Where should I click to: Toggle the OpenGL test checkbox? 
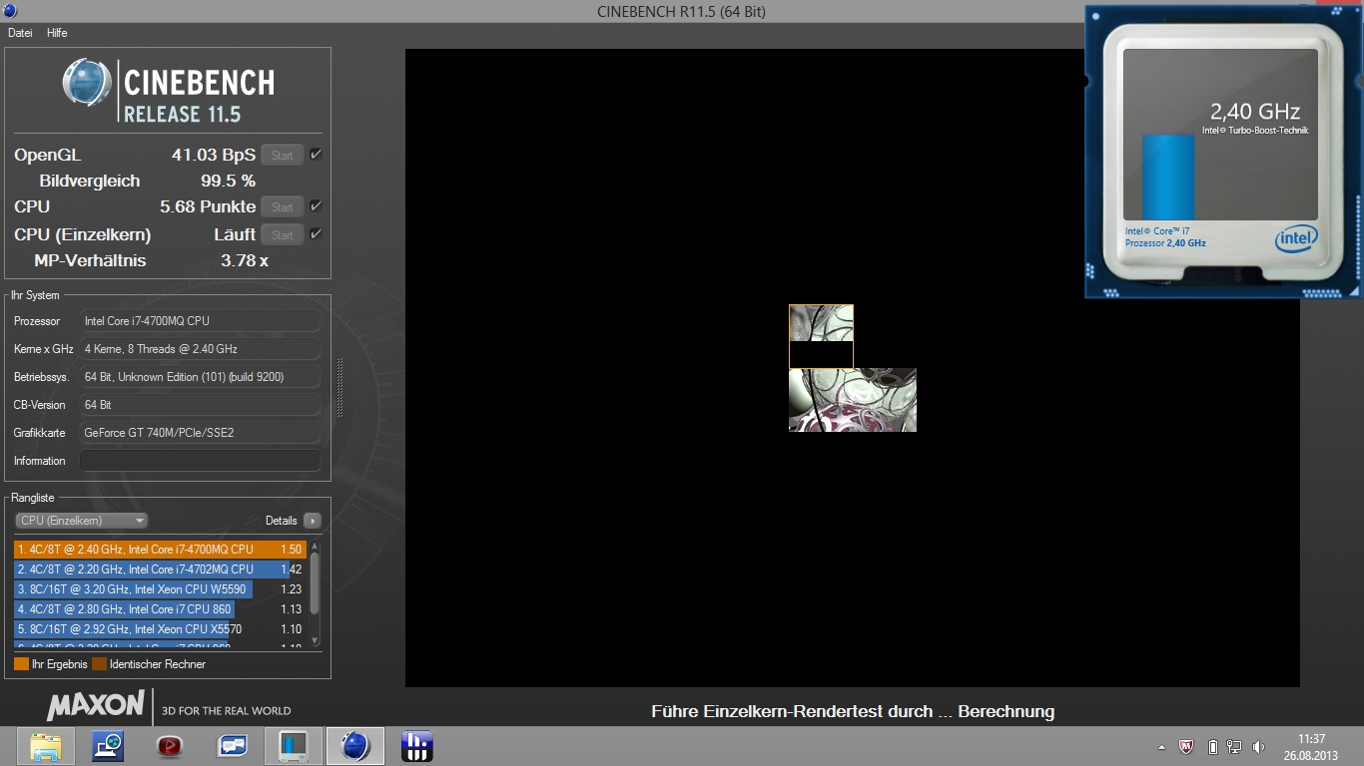click(x=316, y=154)
